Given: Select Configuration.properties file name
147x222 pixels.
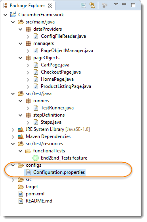Looking at the screenshot, I should point(59,172).
